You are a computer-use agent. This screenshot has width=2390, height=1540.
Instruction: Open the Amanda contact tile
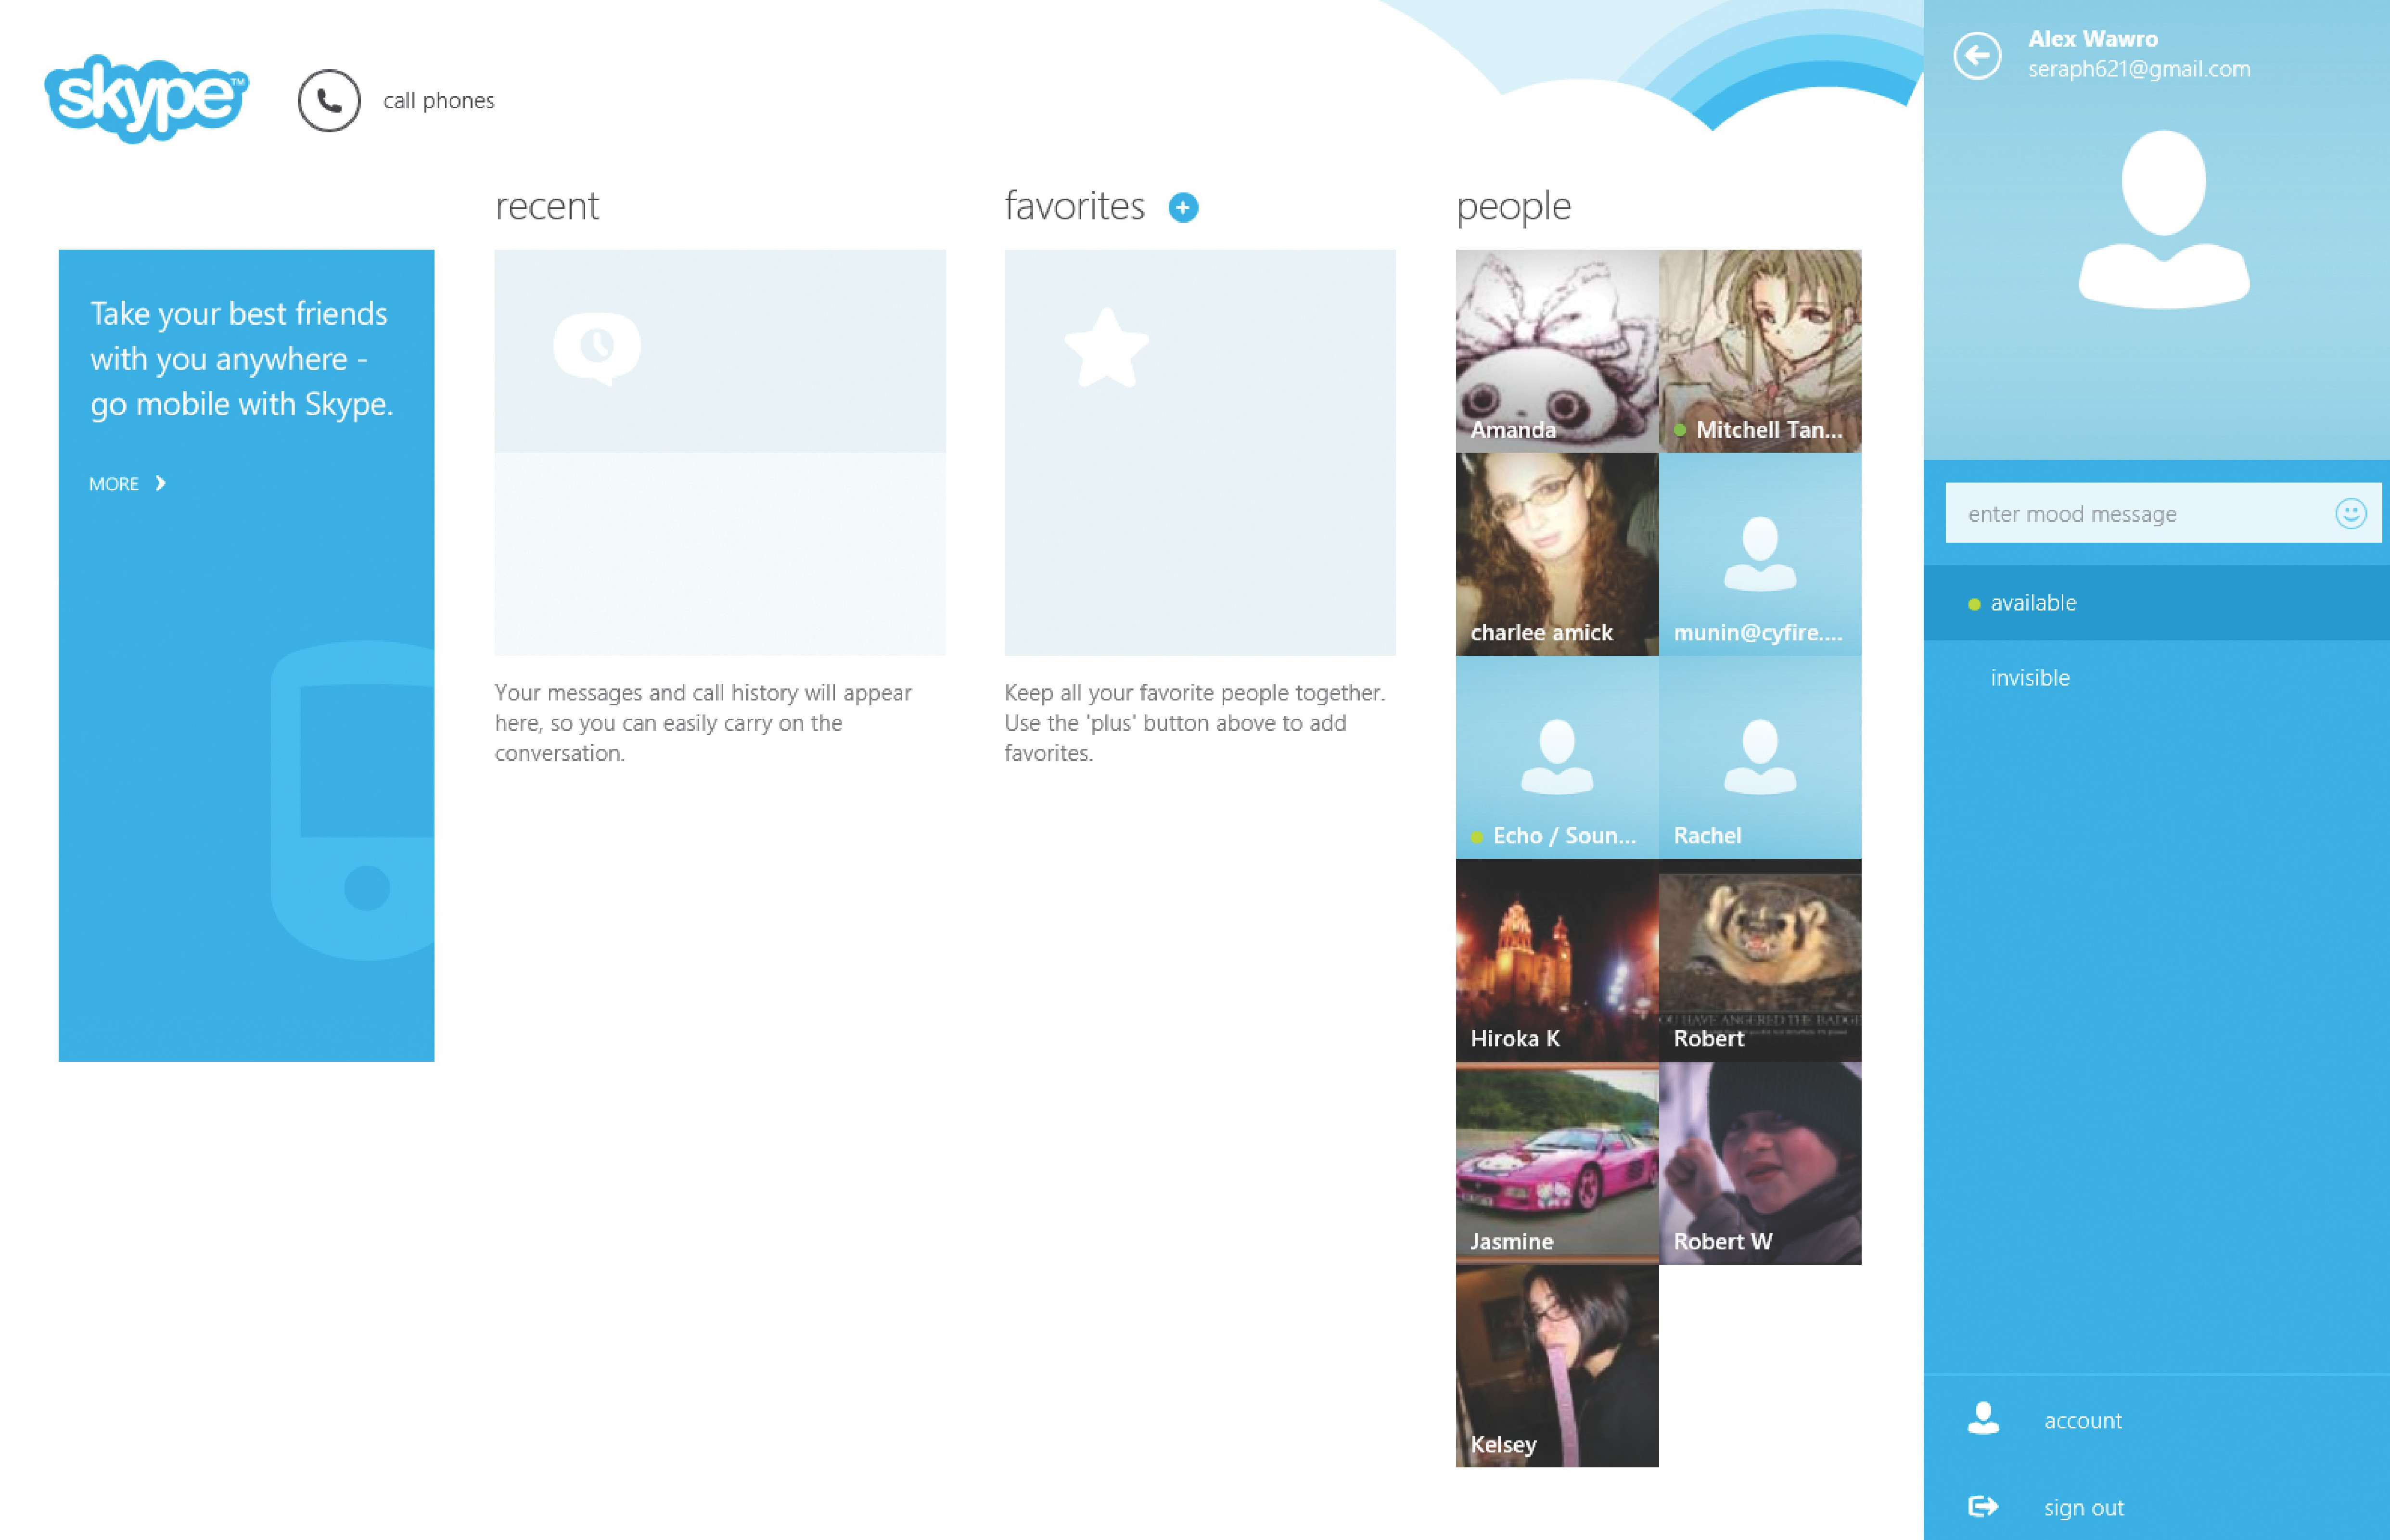[1556, 350]
